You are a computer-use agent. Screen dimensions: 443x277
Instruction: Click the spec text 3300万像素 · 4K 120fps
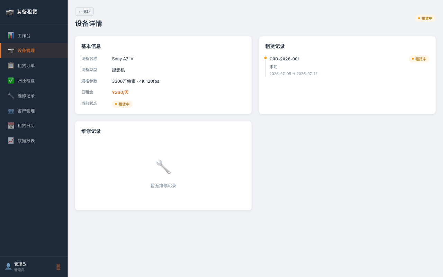136,81
